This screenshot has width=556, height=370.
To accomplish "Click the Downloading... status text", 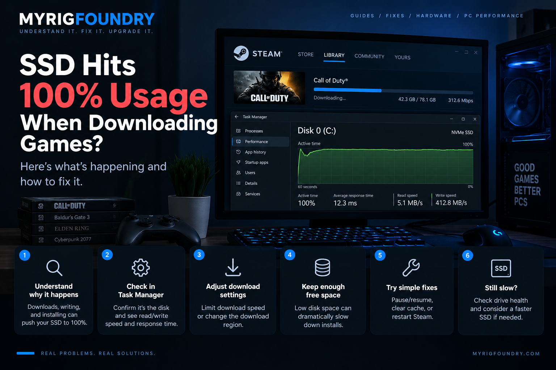I will pyautogui.click(x=329, y=98).
